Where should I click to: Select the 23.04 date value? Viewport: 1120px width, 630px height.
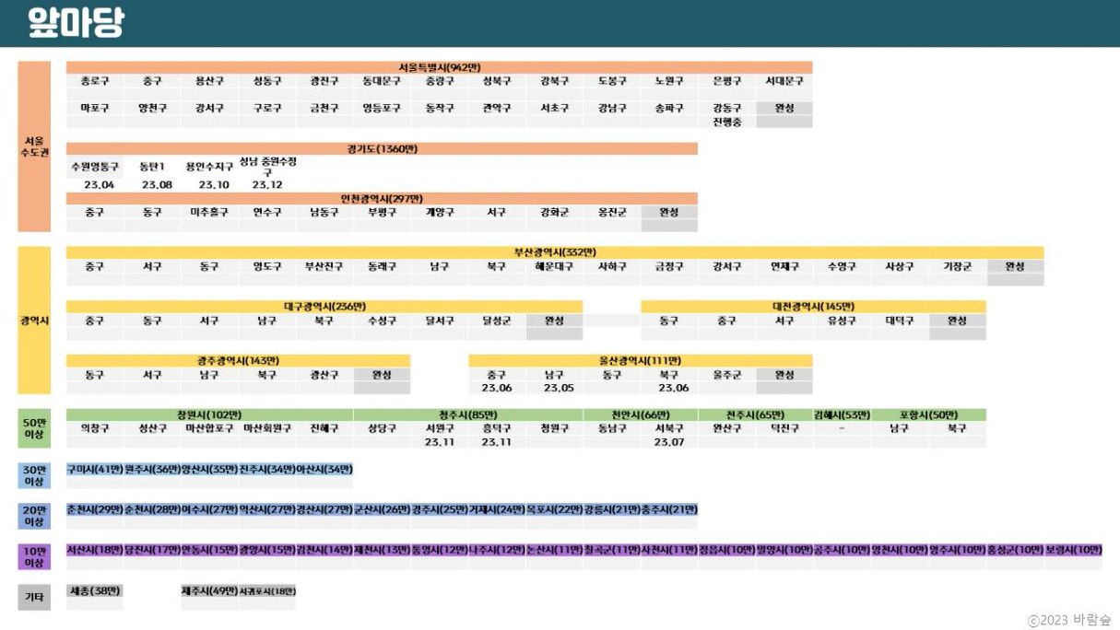click(x=98, y=185)
